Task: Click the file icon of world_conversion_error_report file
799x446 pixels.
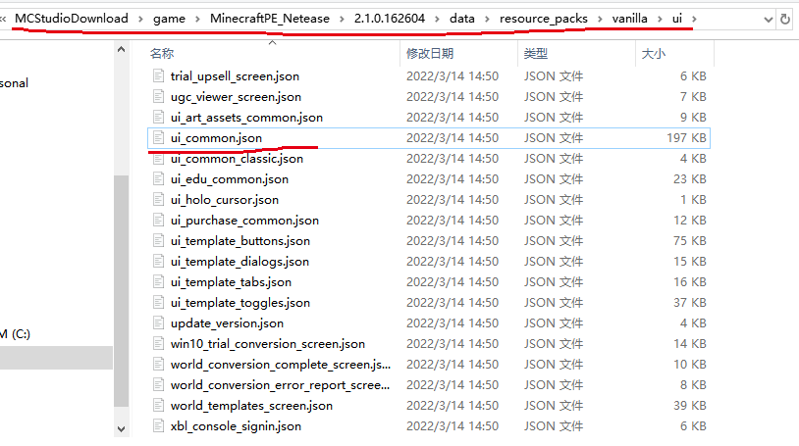Action: [x=158, y=385]
